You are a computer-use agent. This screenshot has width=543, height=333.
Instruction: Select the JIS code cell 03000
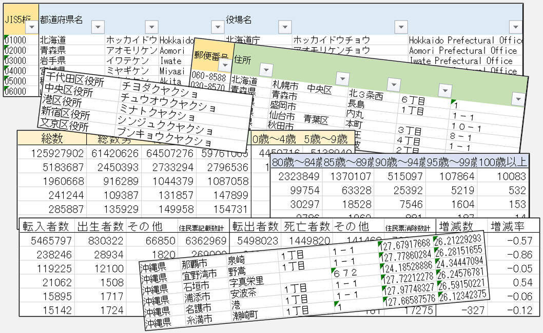click(x=16, y=60)
